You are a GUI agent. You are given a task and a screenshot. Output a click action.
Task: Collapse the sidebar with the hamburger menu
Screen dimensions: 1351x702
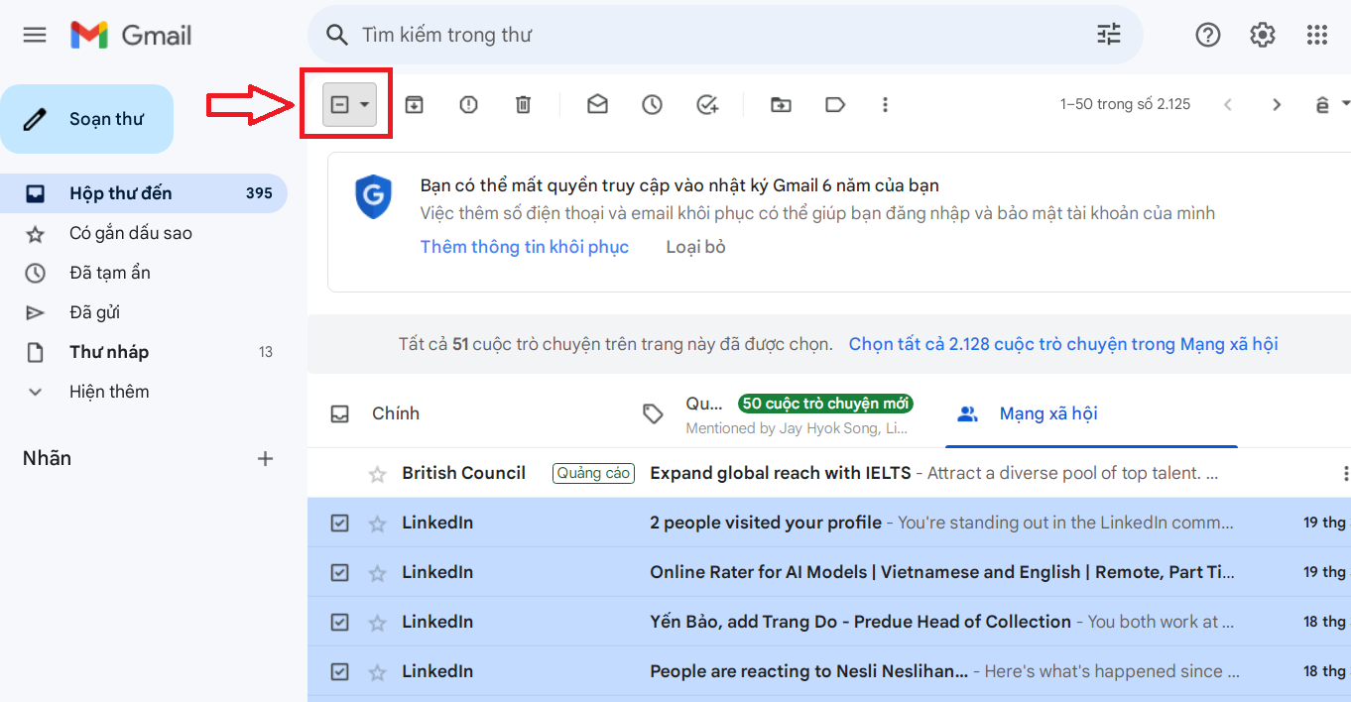[35, 34]
